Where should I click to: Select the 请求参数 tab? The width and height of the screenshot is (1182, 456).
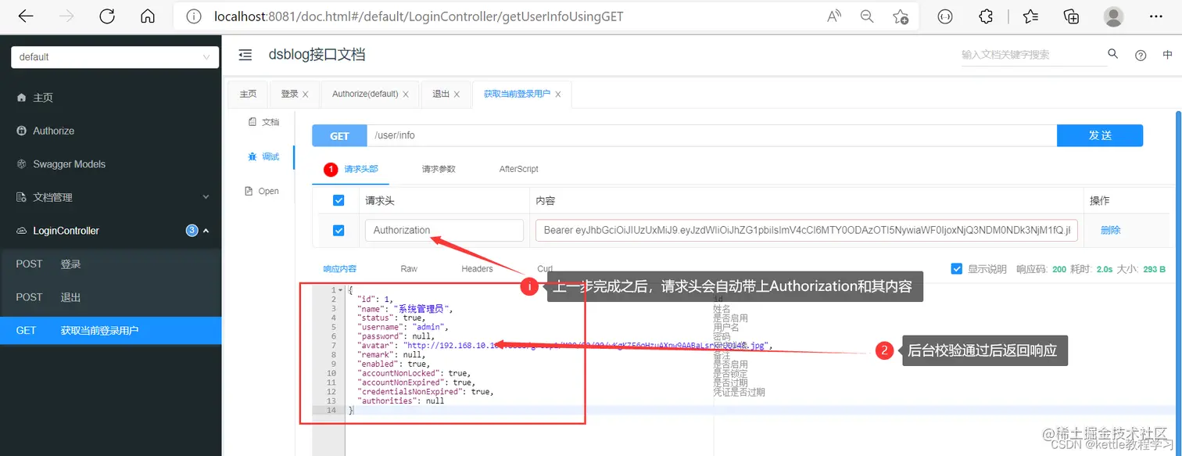pos(439,169)
